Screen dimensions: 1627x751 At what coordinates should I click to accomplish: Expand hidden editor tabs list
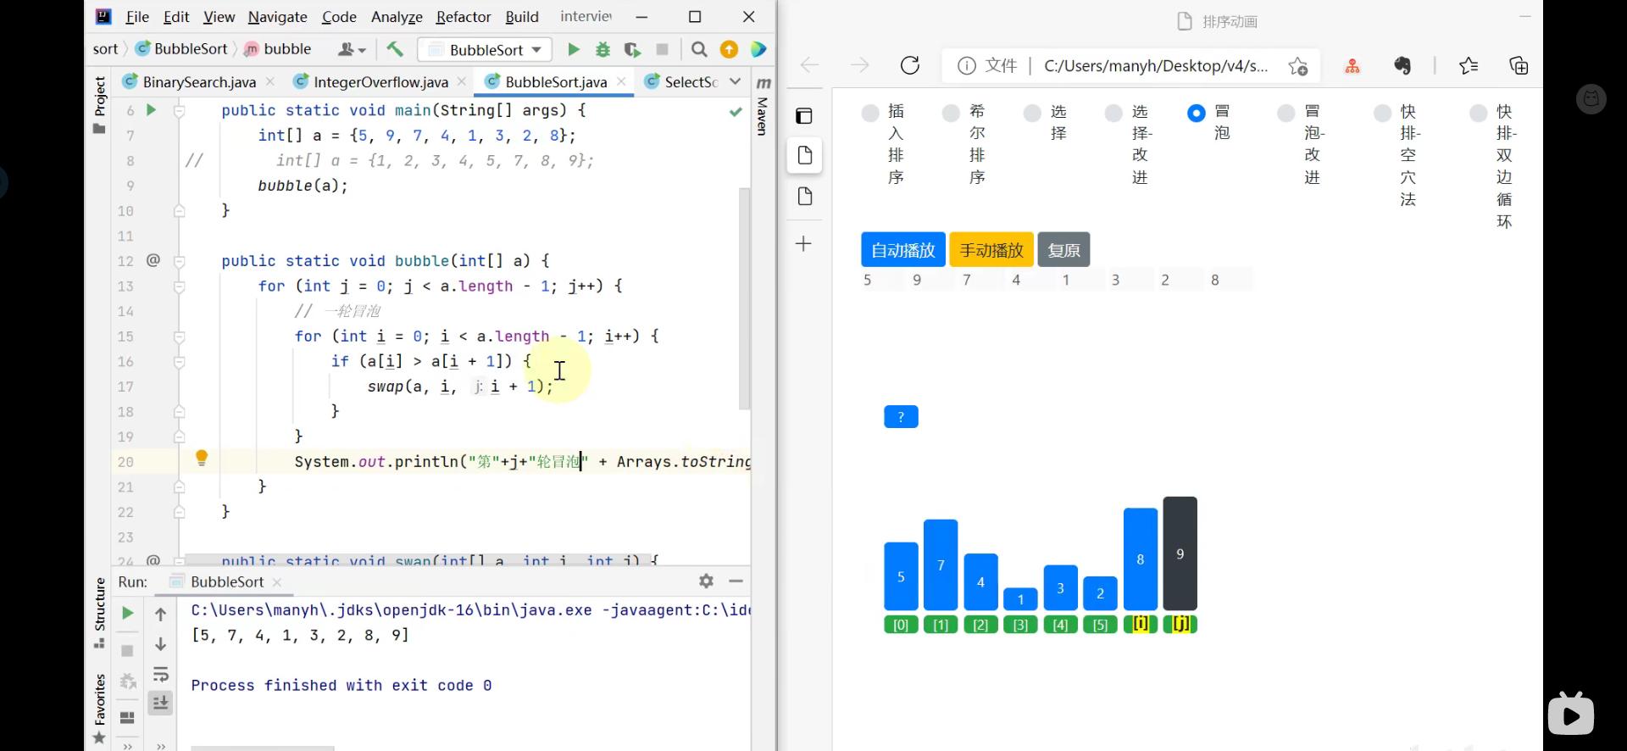coord(735,81)
